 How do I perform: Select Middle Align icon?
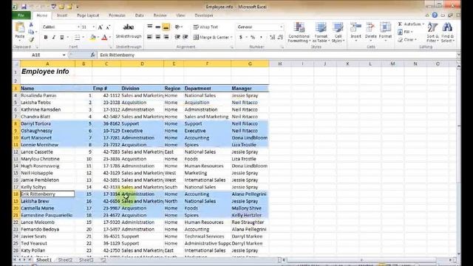click(x=157, y=27)
